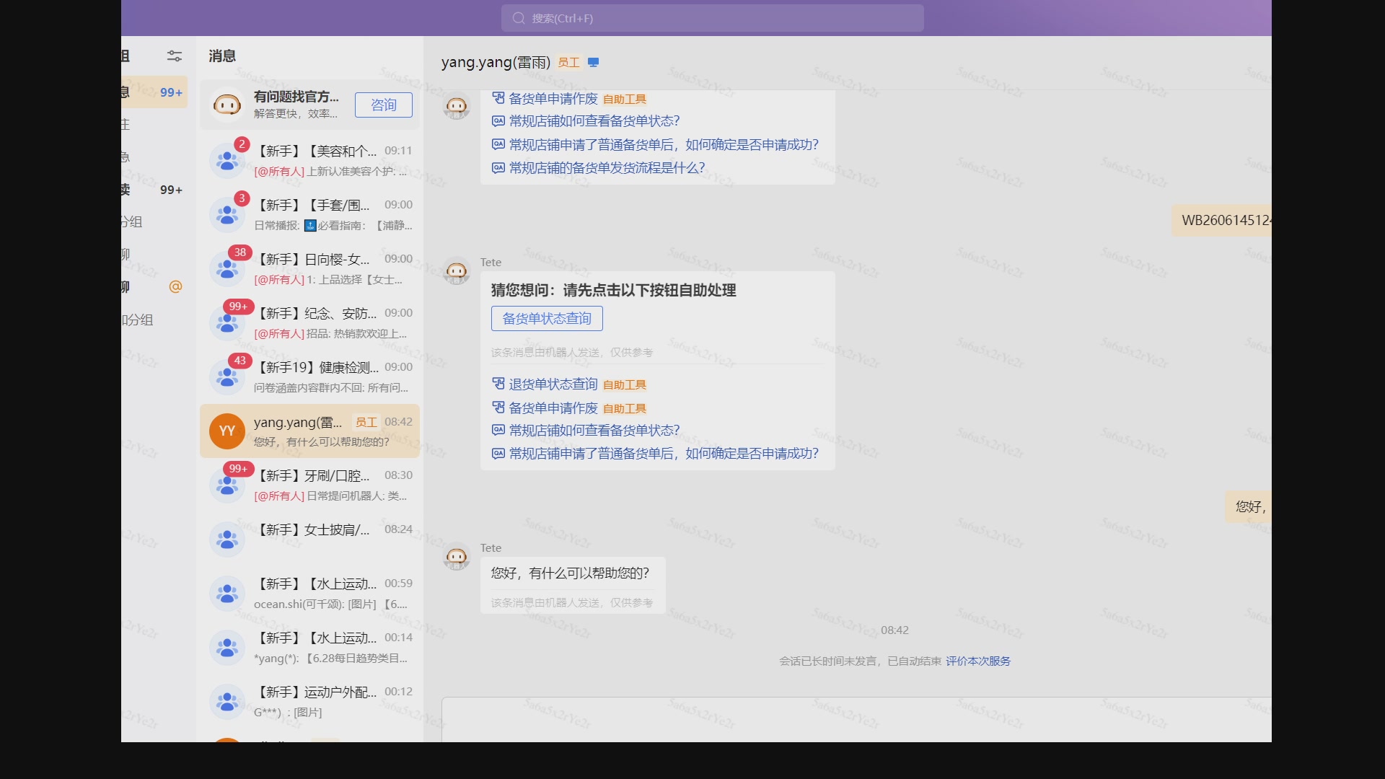
Task: Click the 备货单状态查询 button
Action: point(547,318)
